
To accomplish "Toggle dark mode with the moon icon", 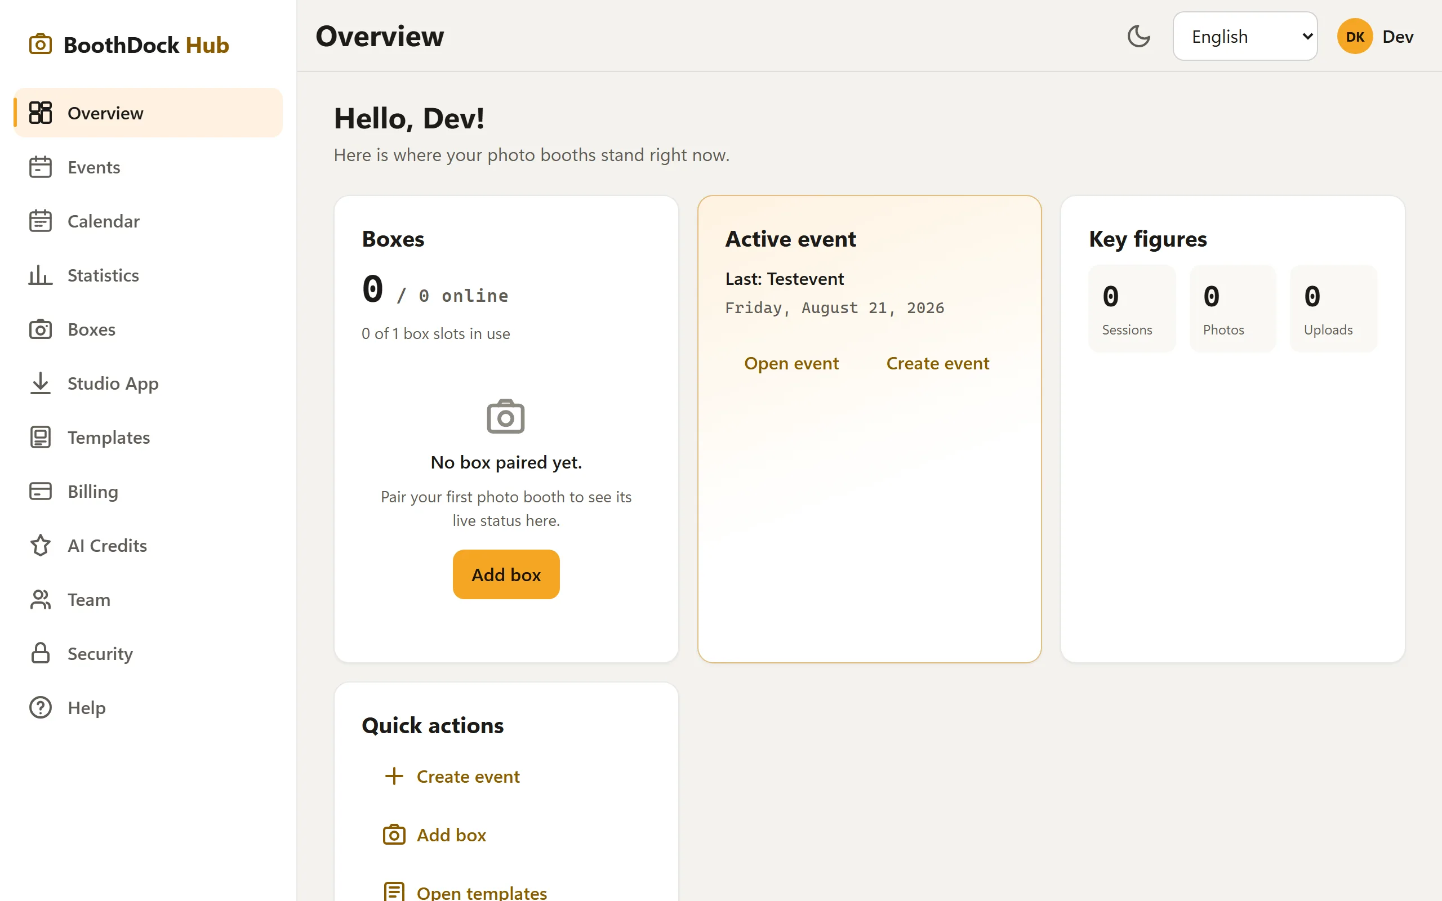I will (1139, 37).
